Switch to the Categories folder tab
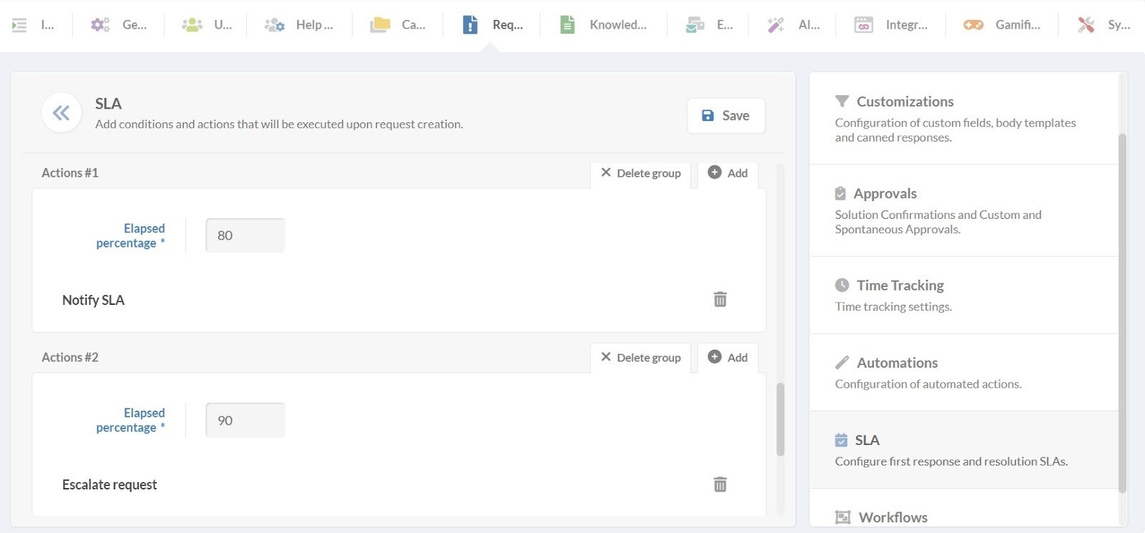1145x533 pixels. (397, 25)
